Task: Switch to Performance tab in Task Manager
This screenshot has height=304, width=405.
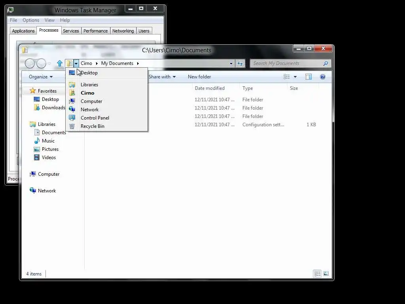Action: point(95,31)
